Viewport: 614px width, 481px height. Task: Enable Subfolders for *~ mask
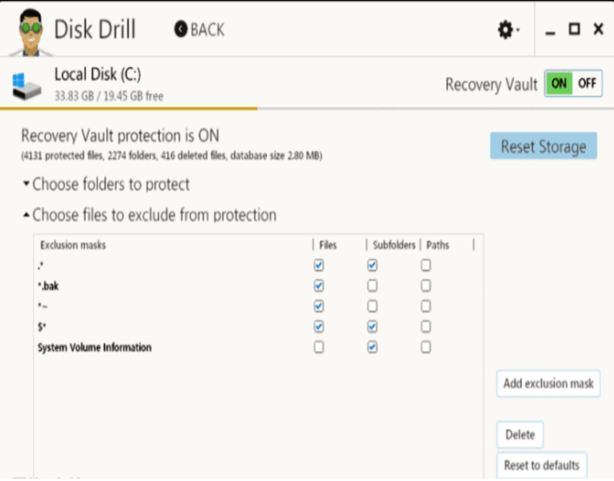tap(372, 306)
